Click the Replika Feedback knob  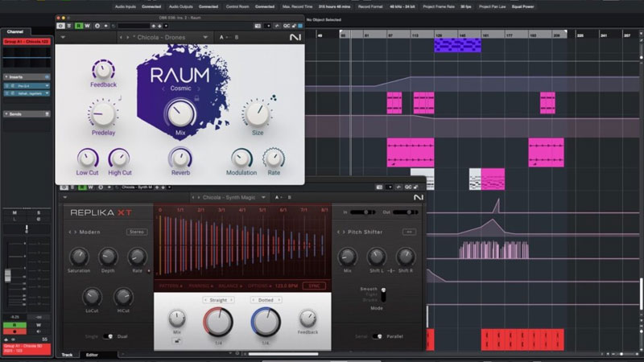tap(308, 319)
